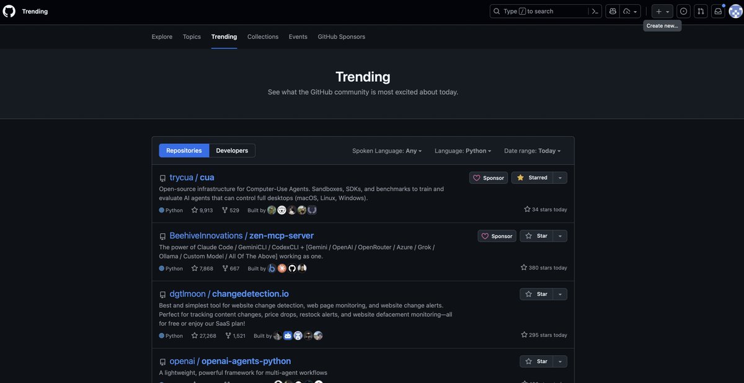Viewport: 744px width, 383px height.
Task: Star the zen-mcp-server repository
Action: pyautogui.click(x=536, y=236)
